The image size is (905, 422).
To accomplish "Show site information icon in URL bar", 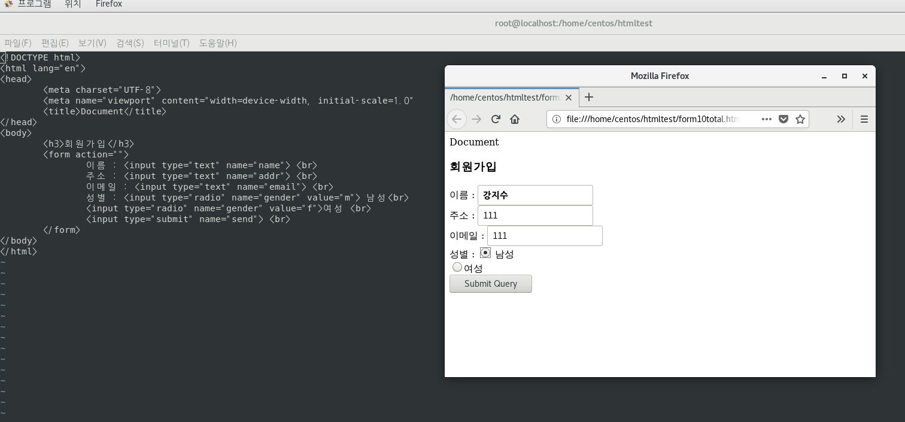I will point(556,119).
